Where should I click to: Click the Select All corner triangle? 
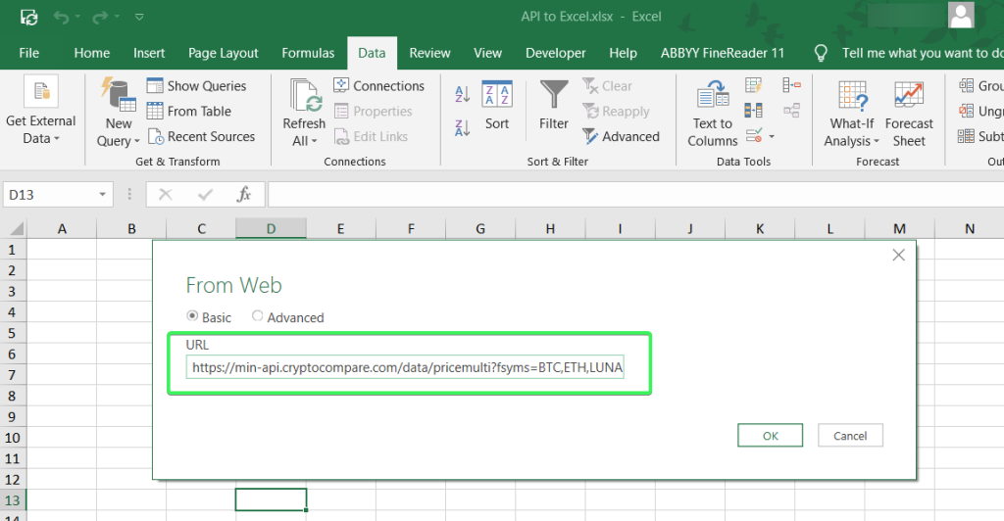coord(16,228)
